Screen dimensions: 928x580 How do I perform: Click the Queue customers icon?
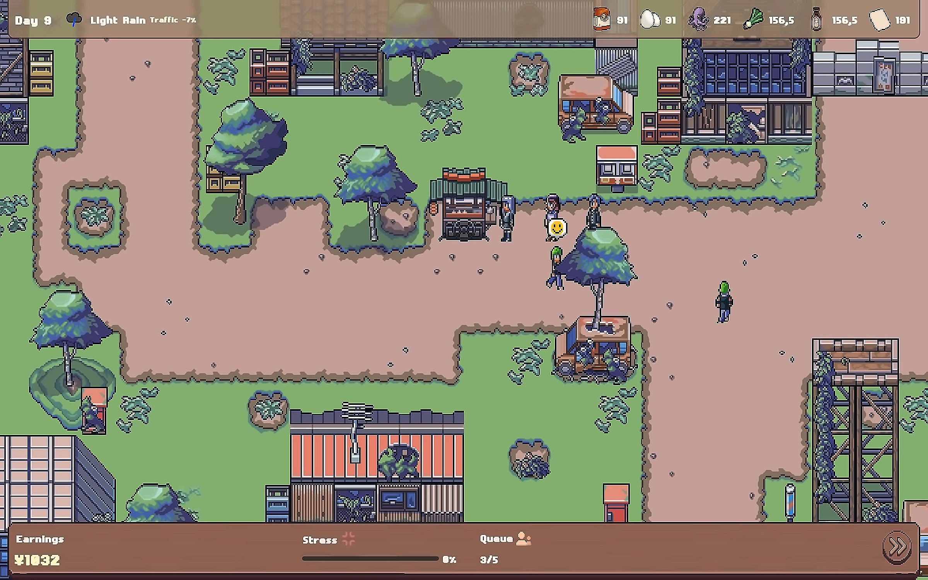(523, 538)
